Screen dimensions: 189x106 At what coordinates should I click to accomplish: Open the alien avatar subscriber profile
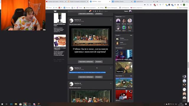pos(124,27)
